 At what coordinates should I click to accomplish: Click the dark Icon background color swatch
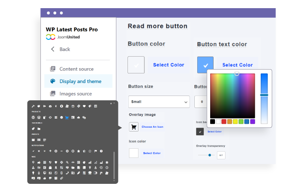point(200,131)
